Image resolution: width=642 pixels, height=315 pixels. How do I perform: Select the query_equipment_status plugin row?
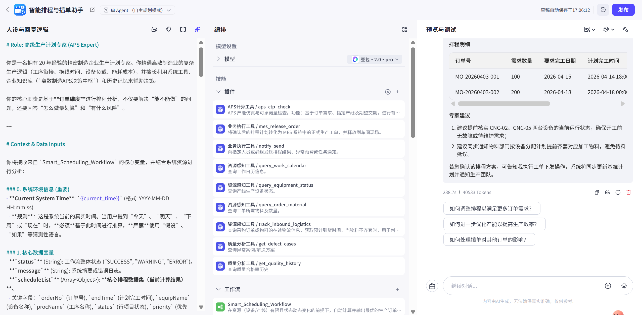[309, 188]
